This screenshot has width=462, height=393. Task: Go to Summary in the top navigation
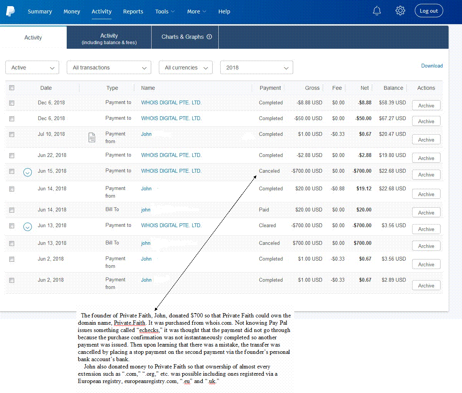point(40,12)
